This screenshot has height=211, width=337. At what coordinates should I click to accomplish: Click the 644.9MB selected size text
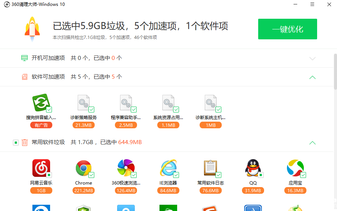click(130, 142)
